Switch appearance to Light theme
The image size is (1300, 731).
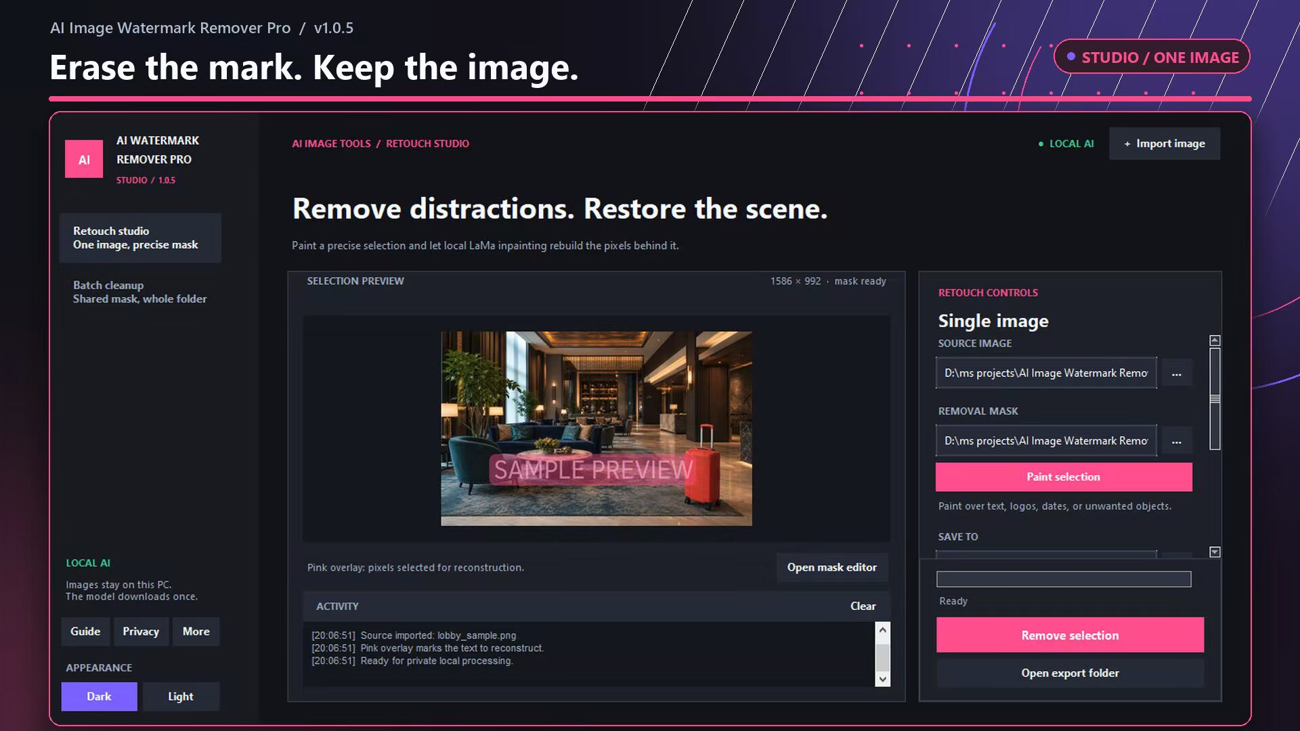click(x=180, y=696)
